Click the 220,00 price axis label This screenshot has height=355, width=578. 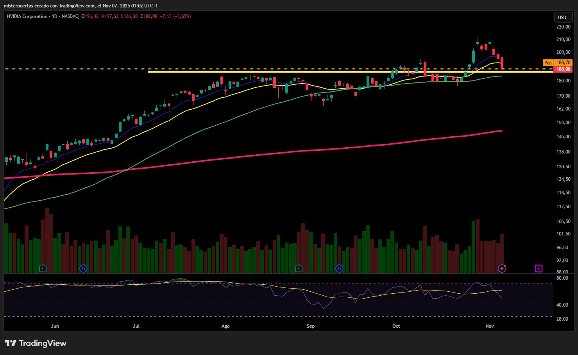[x=563, y=27]
